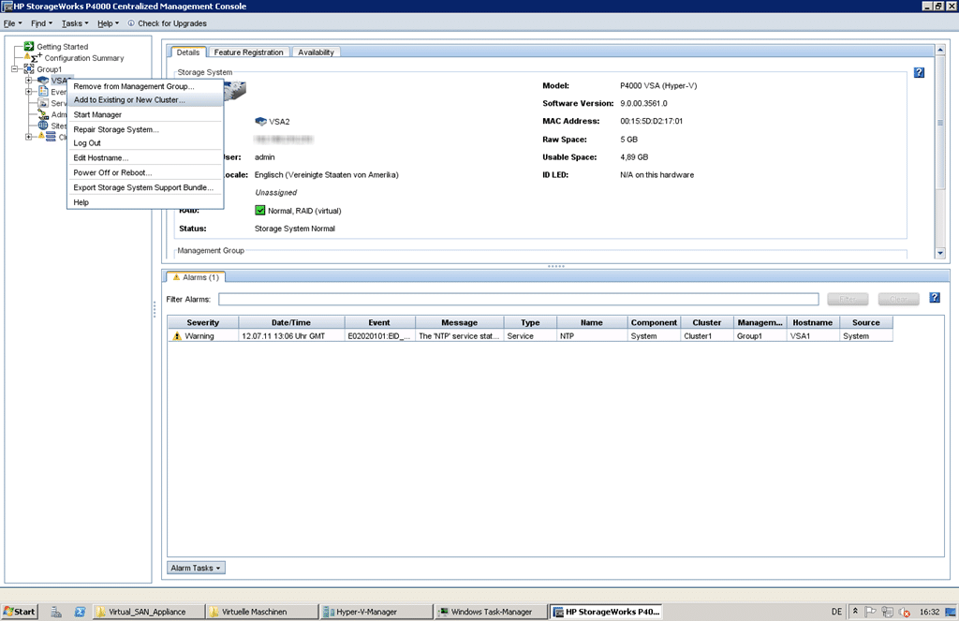Open the Help menu in menu bar
This screenshot has height=621, width=959.
click(x=109, y=23)
